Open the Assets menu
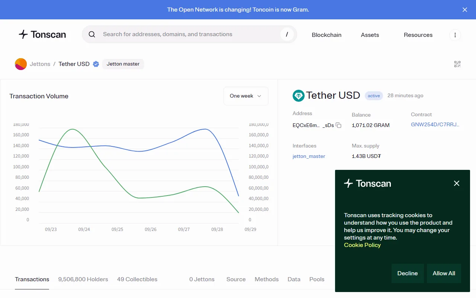 coord(370,35)
